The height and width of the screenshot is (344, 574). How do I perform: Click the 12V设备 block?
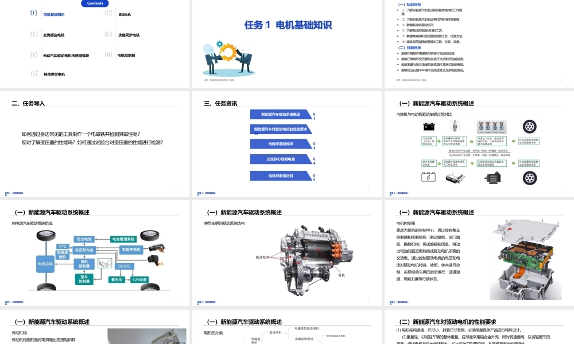139,280
